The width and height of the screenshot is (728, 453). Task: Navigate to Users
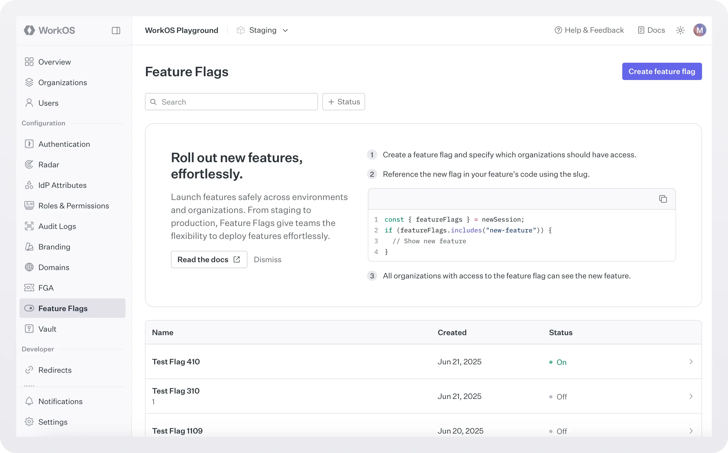(x=72, y=103)
